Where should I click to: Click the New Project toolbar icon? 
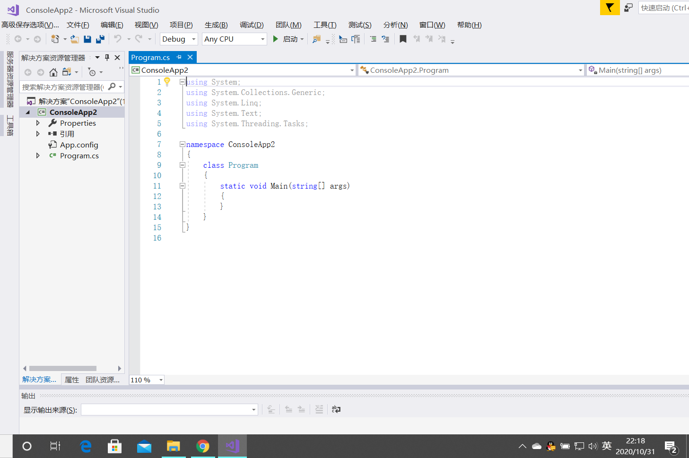[x=55, y=39]
